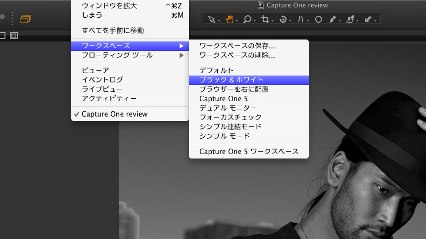Screen dimensions: 426x239
Task: Activate the orange hand Pan tool
Action: [x=229, y=19]
